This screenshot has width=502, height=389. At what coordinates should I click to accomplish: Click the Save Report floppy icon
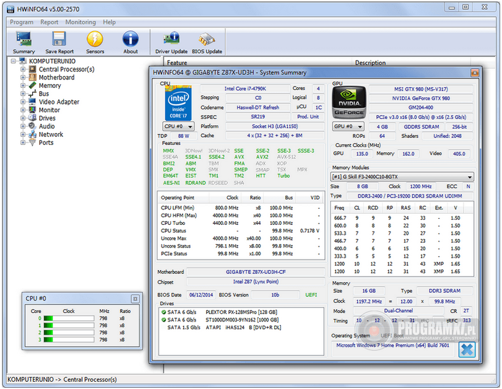59,39
